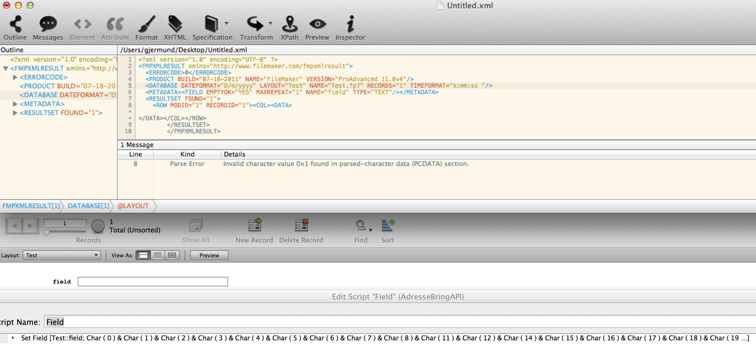The image size is (756, 351).
Task: Open the Specification dropdown arrow
Action: [x=227, y=23]
